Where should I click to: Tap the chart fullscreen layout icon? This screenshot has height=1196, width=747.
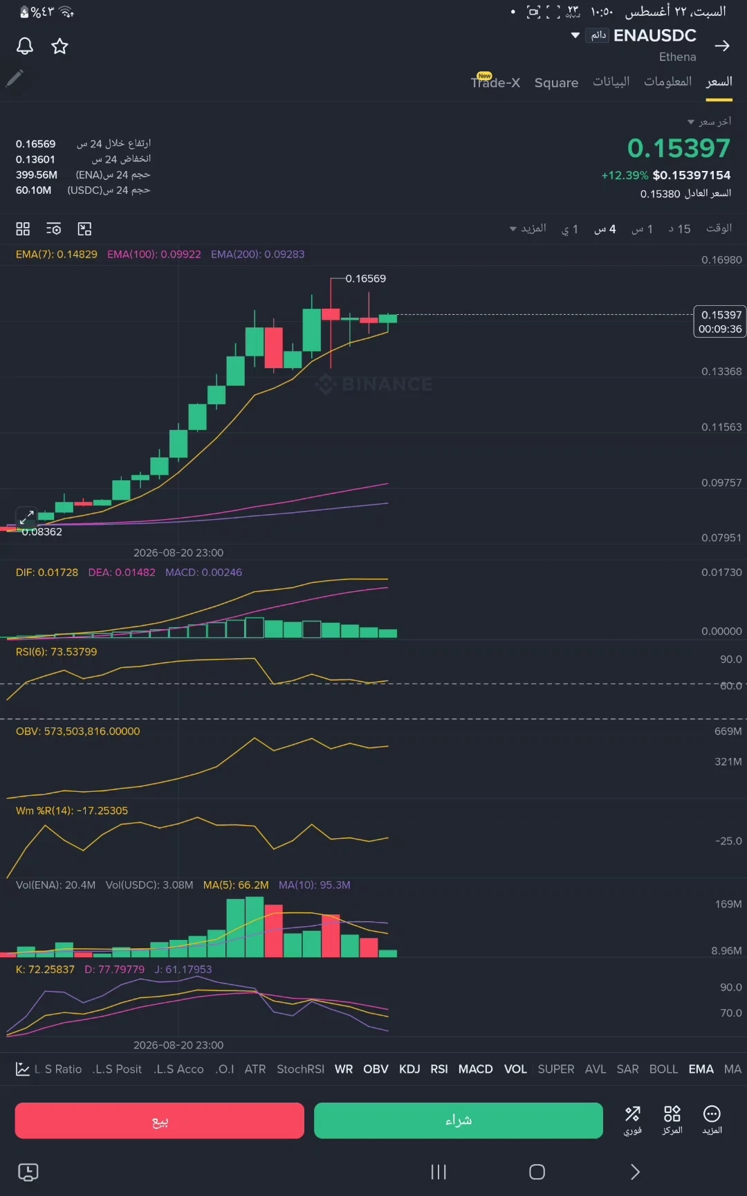(x=84, y=229)
